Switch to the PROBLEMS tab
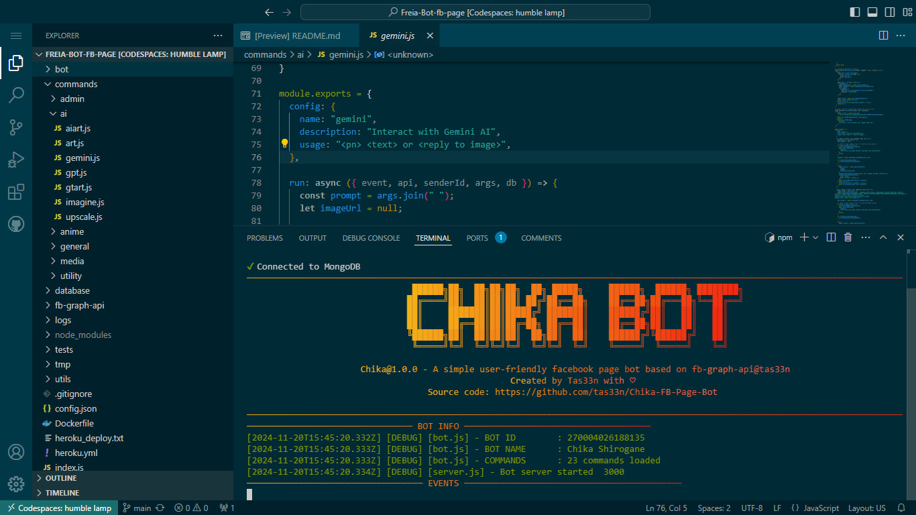 [264, 238]
